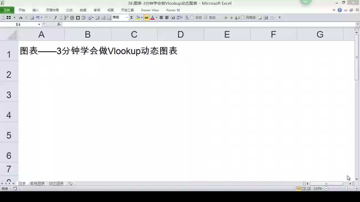This screenshot has width=360, height=202.
Task: Open the 开发工具 Developer ribbon tab
Action: (x=127, y=10)
